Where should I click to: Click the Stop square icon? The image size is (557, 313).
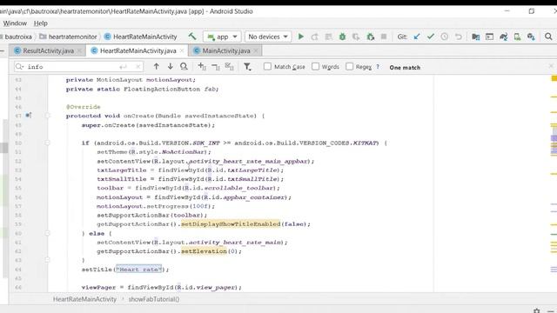click(x=384, y=37)
